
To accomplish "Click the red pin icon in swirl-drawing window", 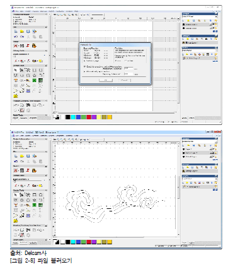I will (x=28, y=170).
